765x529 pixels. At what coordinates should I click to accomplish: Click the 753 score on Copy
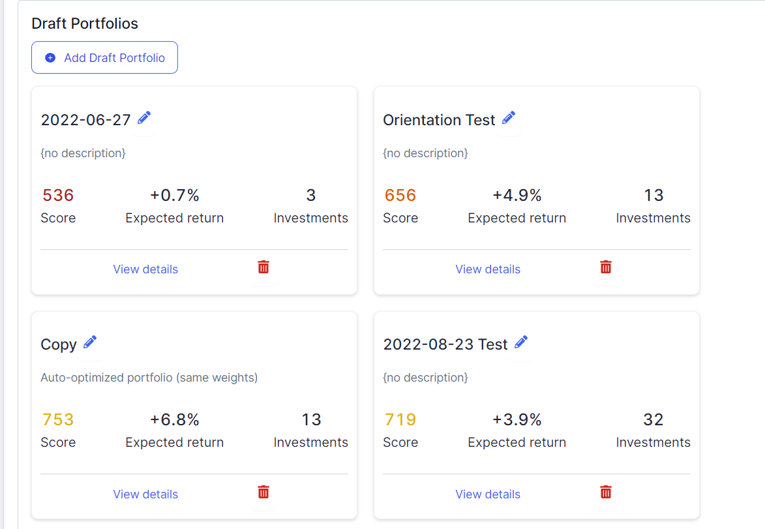tap(58, 419)
